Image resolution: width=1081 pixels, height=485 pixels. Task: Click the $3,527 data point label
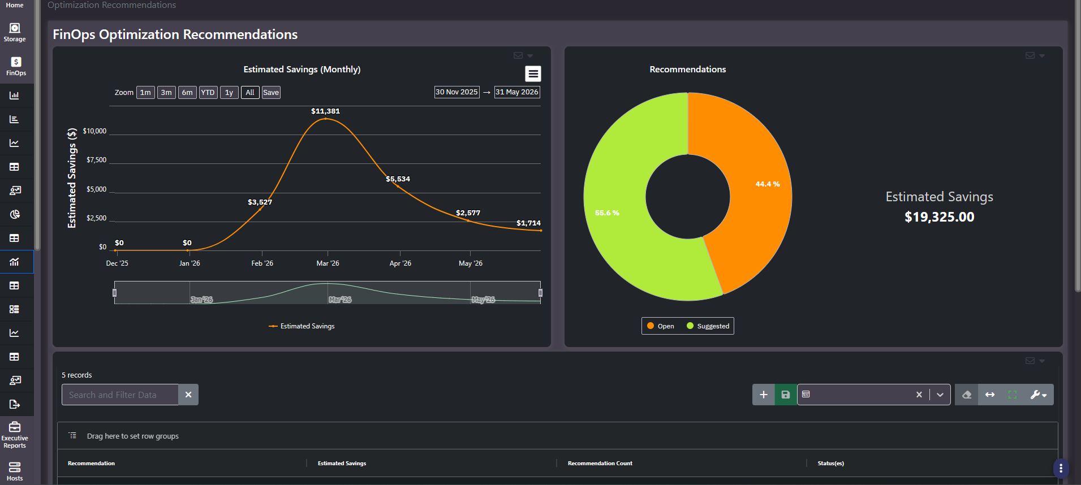point(260,202)
